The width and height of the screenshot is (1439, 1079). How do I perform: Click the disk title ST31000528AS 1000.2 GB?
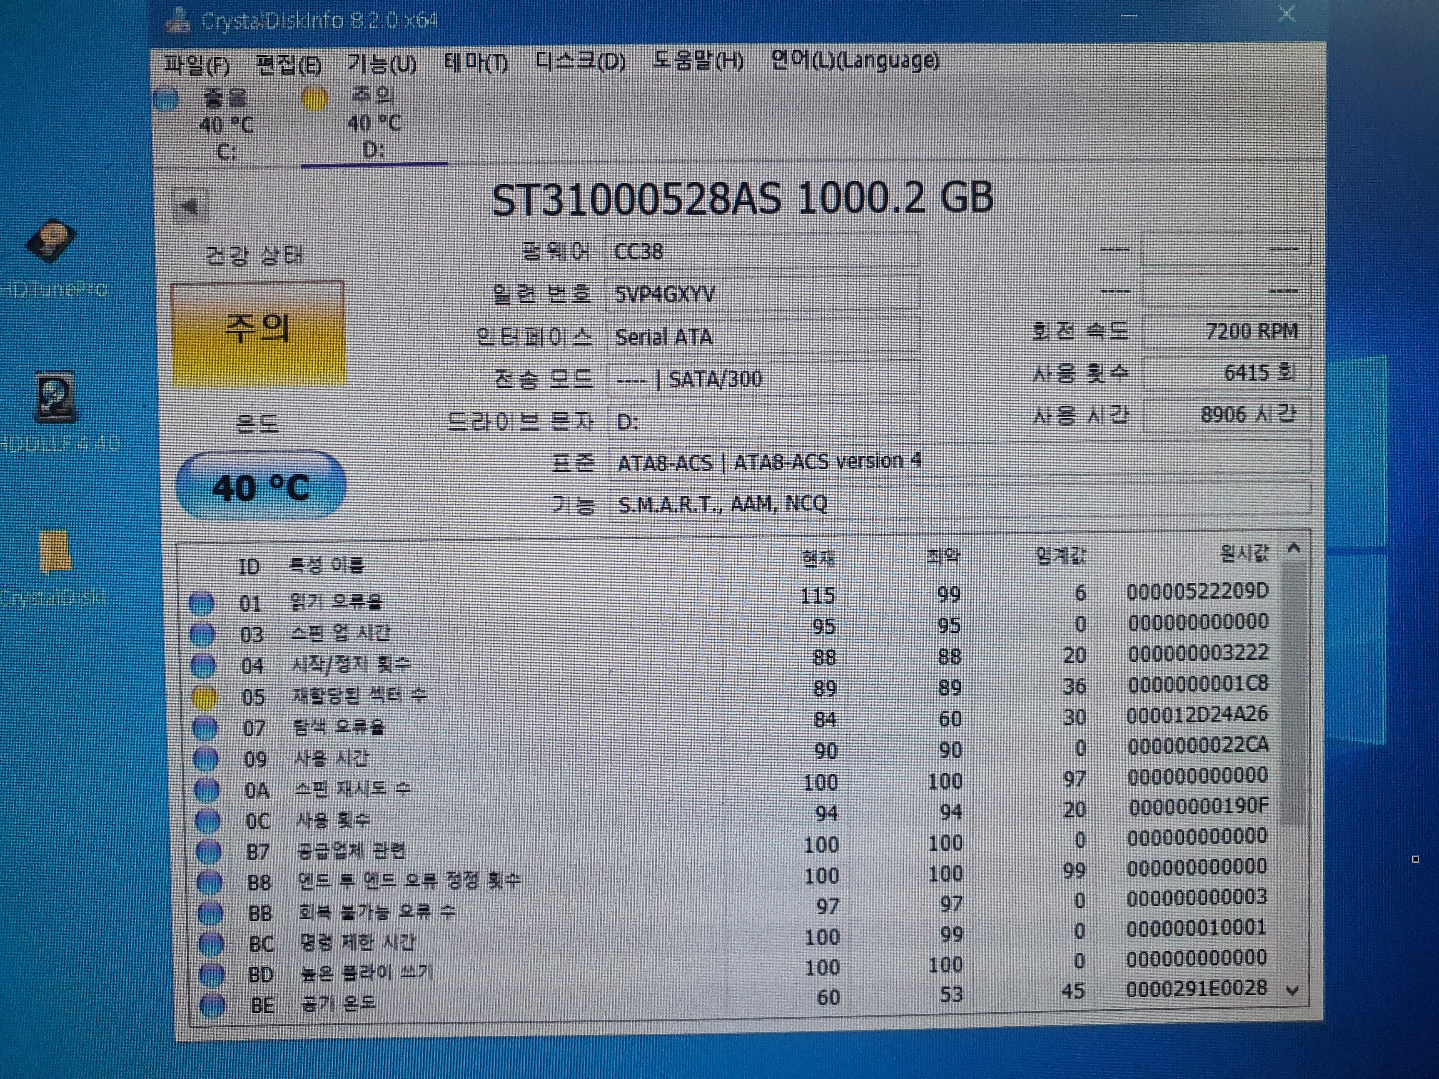pos(742,198)
